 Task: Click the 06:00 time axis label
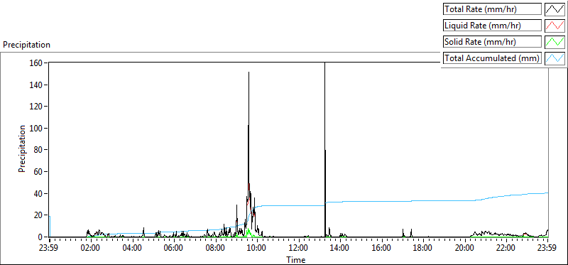(x=173, y=249)
